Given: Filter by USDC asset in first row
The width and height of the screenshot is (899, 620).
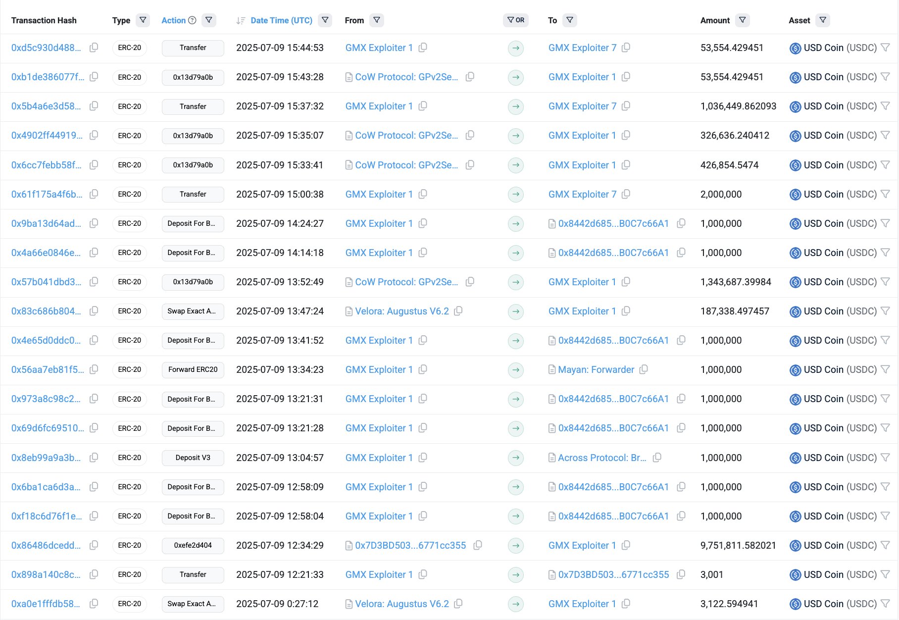Looking at the screenshot, I should tap(885, 48).
